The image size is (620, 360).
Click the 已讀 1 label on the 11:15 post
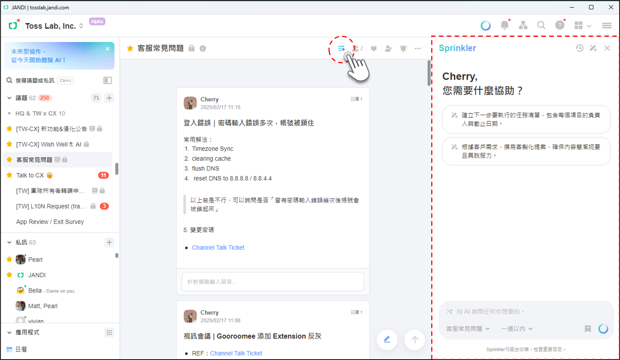click(356, 99)
